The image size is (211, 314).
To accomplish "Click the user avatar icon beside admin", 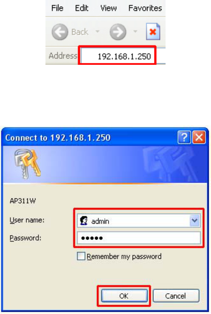I will click(x=84, y=220).
